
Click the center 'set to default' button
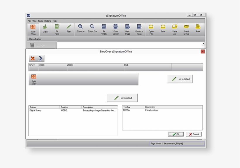[122, 98]
